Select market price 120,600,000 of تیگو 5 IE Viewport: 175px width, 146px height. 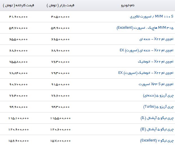point(60,129)
